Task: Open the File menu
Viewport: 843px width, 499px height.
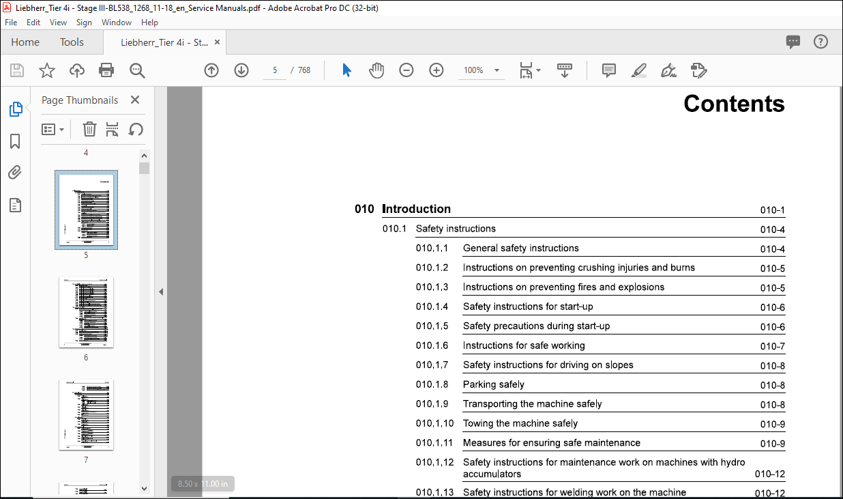Action: coord(11,23)
